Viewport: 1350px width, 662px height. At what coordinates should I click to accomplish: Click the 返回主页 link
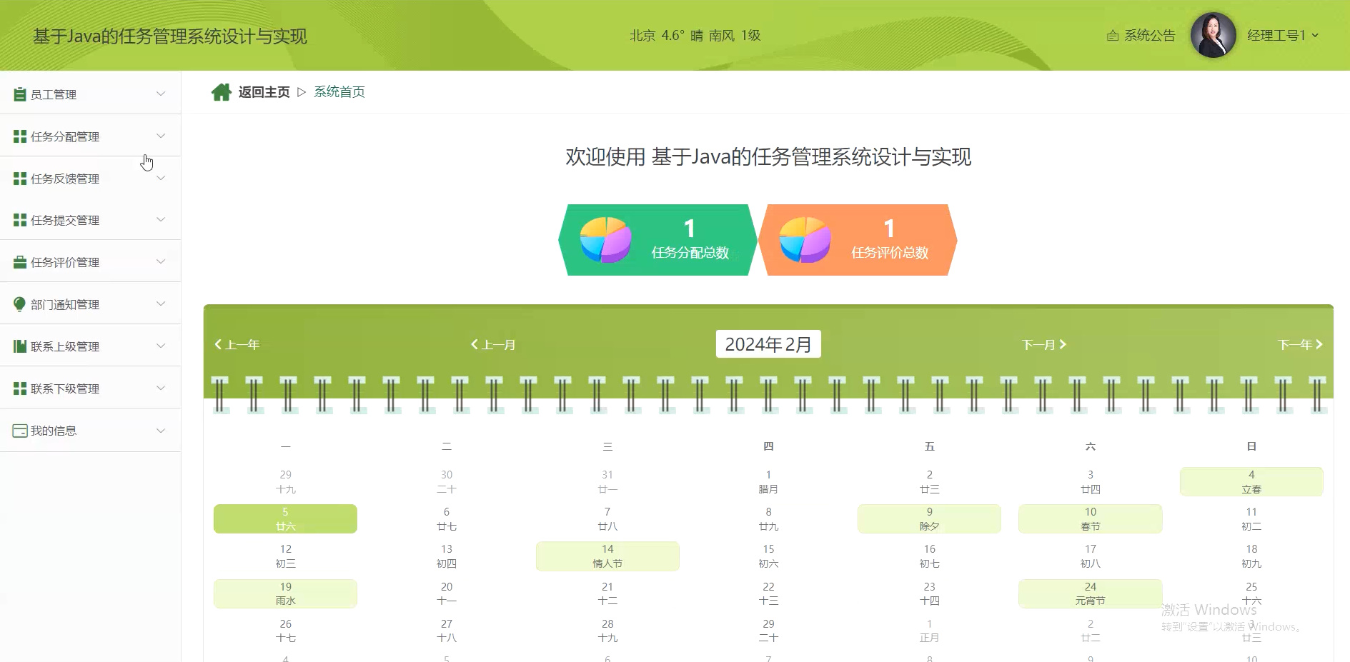coord(264,92)
